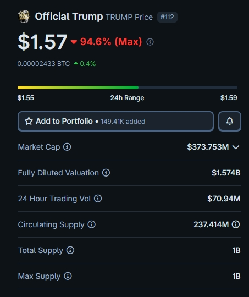Open the Market Cap info icon
Viewport: 249px width, 297px height.
click(67, 147)
